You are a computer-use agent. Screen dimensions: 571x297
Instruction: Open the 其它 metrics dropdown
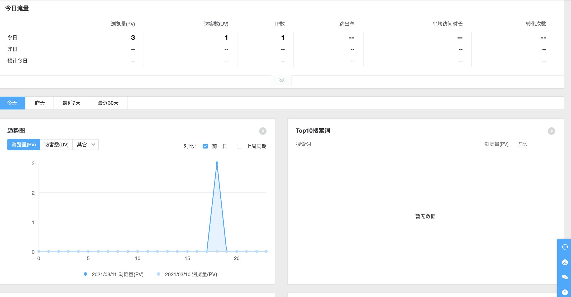pyautogui.click(x=85, y=145)
